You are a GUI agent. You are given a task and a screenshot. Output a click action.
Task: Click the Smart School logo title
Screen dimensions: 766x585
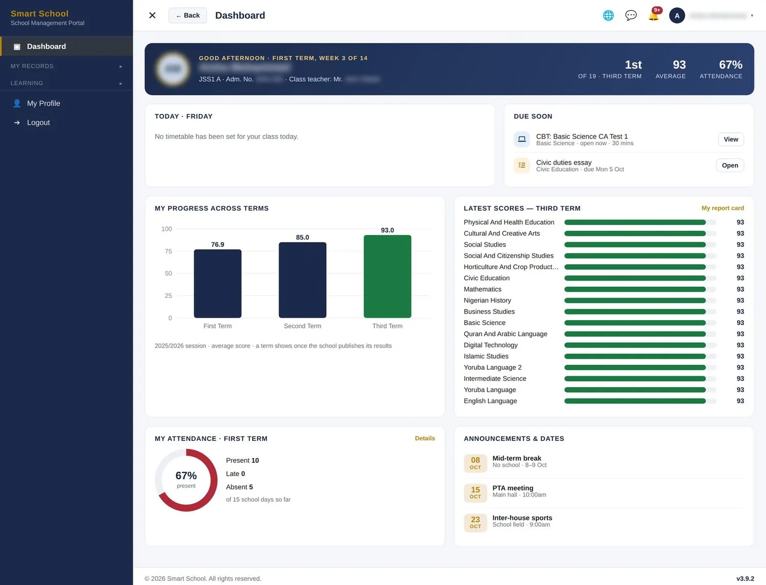39,14
